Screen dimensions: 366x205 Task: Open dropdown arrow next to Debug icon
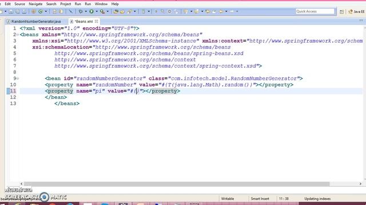(86, 11)
